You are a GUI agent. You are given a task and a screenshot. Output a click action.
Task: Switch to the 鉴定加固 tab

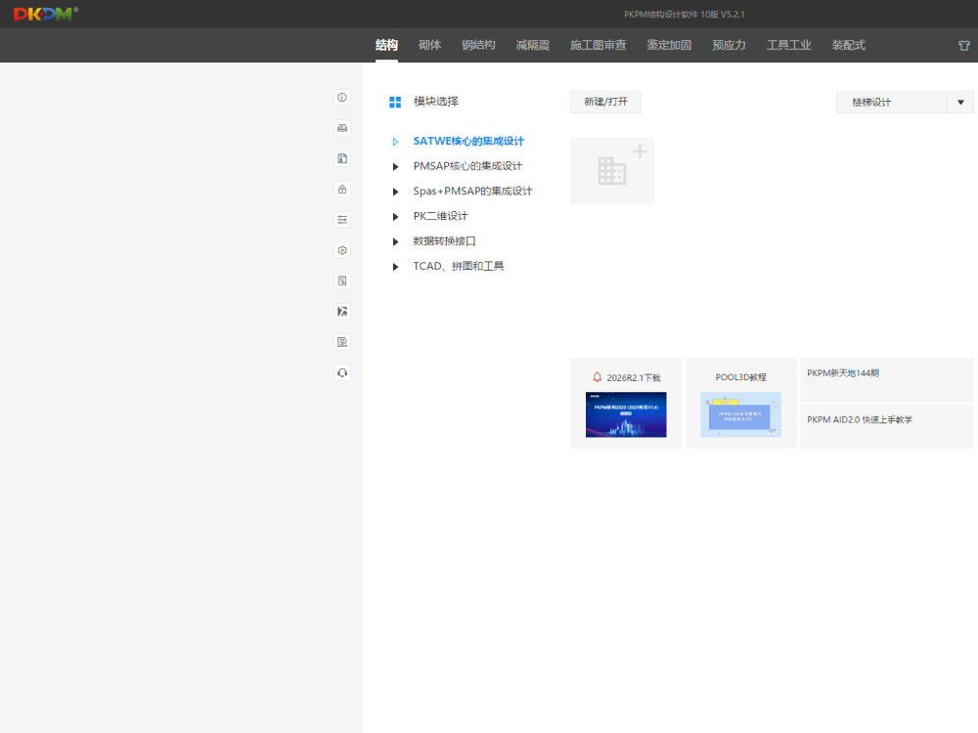(x=669, y=45)
